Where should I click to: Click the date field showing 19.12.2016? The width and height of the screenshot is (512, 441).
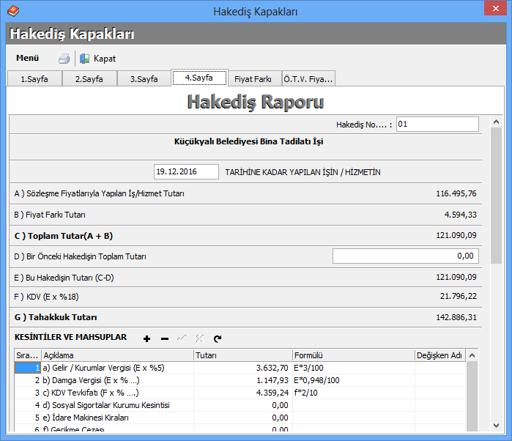[x=186, y=171]
